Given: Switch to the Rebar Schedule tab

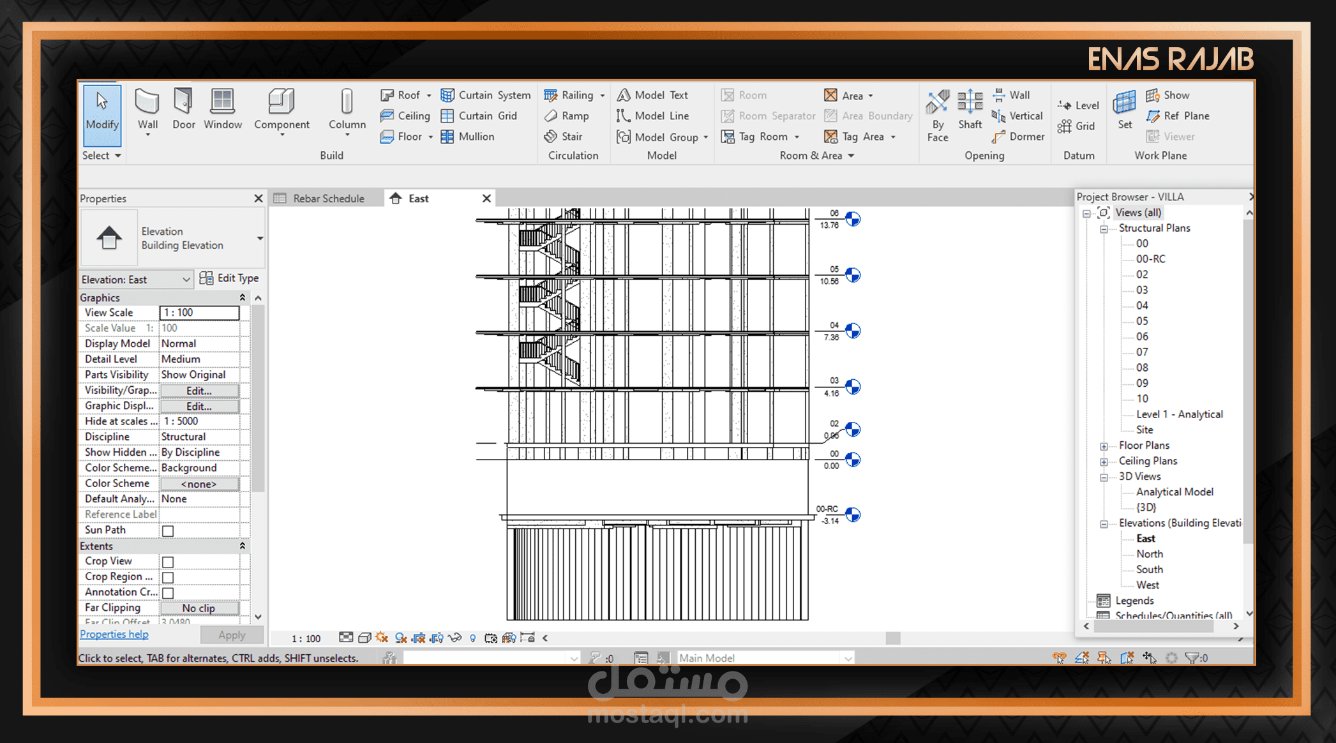Looking at the screenshot, I should click(x=328, y=199).
